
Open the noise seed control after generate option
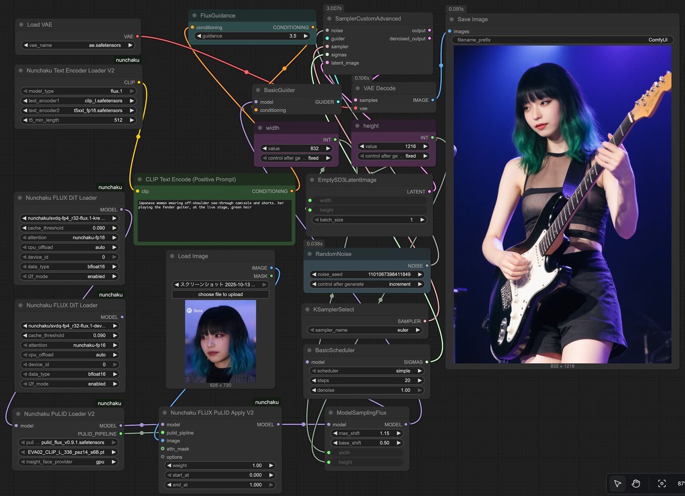point(366,284)
